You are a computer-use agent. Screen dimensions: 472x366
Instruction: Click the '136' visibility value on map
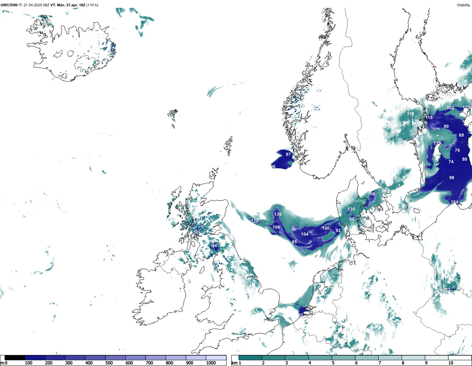pyautogui.click(x=278, y=215)
